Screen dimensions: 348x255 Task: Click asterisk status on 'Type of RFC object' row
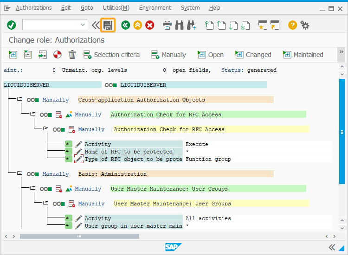[x=68, y=159]
